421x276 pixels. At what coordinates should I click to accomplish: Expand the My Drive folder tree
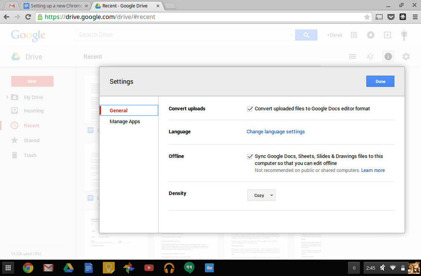pyautogui.click(x=7, y=97)
